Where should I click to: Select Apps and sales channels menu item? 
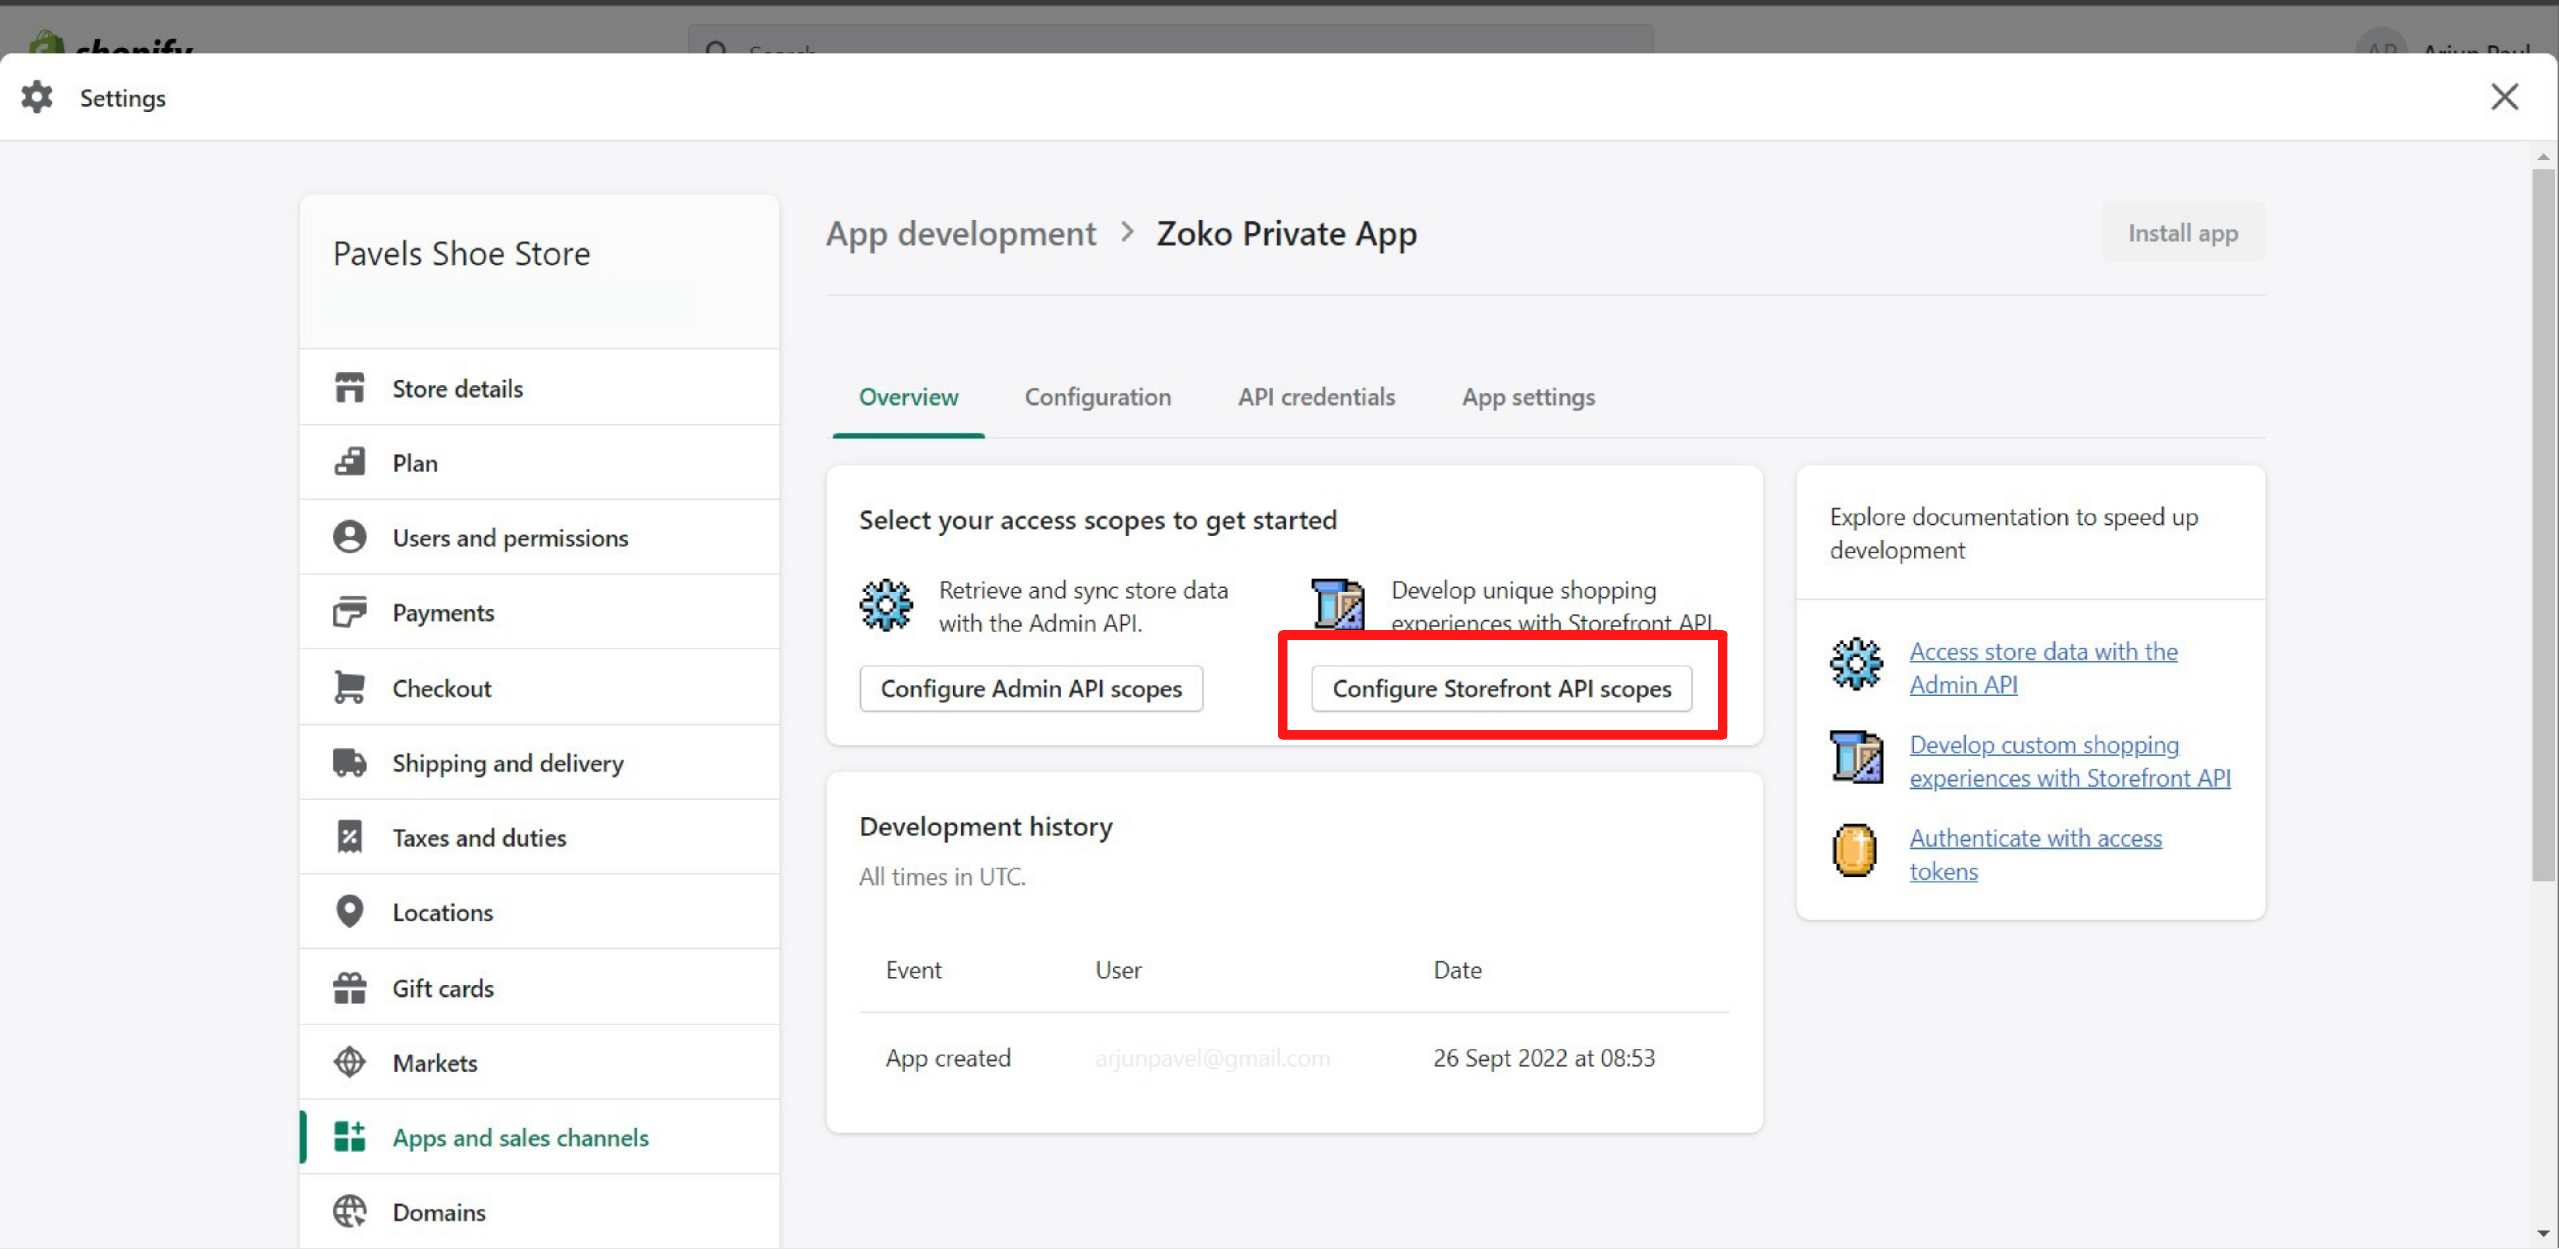coord(520,1137)
